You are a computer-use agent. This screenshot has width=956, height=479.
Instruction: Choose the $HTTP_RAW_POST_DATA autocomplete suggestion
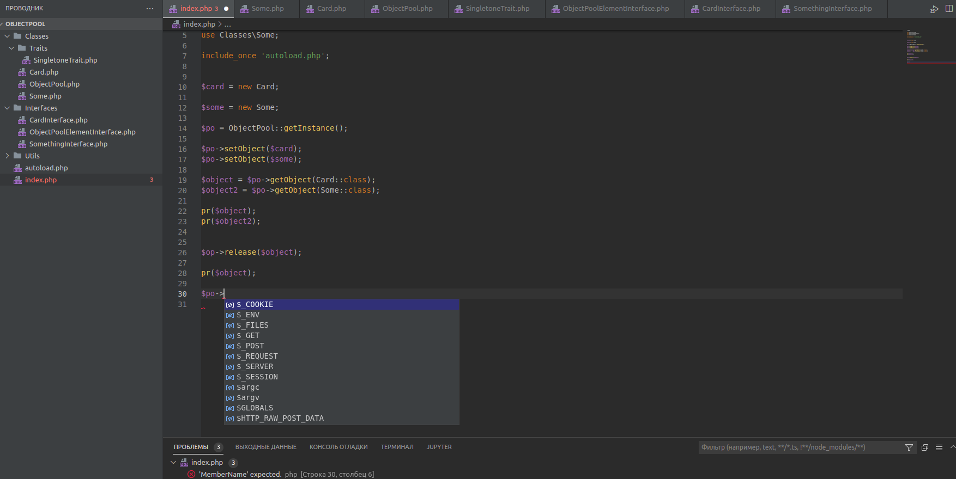tap(342, 419)
